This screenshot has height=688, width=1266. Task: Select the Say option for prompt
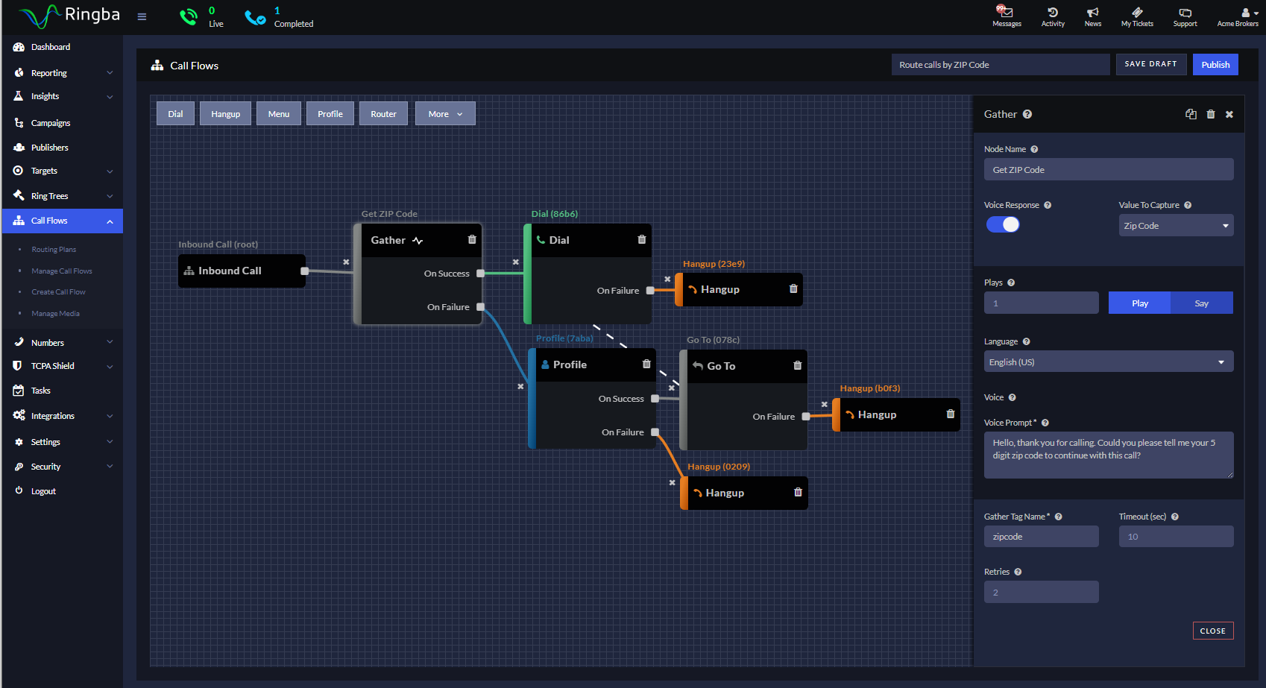pos(1202,303)
